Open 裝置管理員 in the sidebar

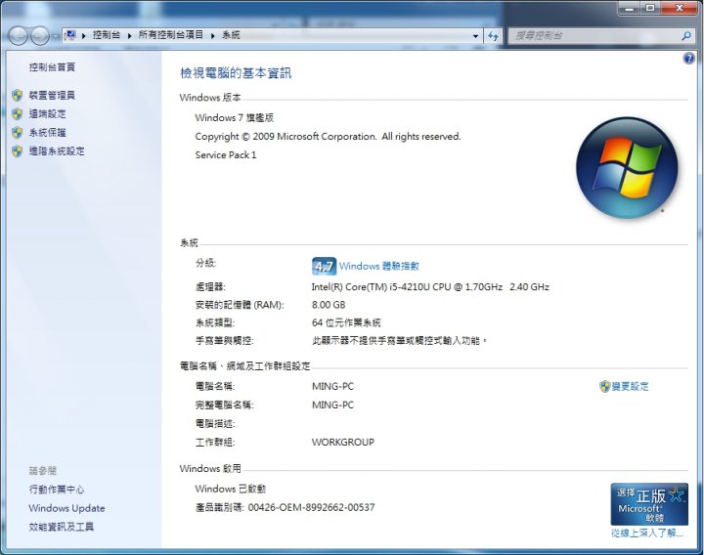pyautogui.click(x=52, y=95)
